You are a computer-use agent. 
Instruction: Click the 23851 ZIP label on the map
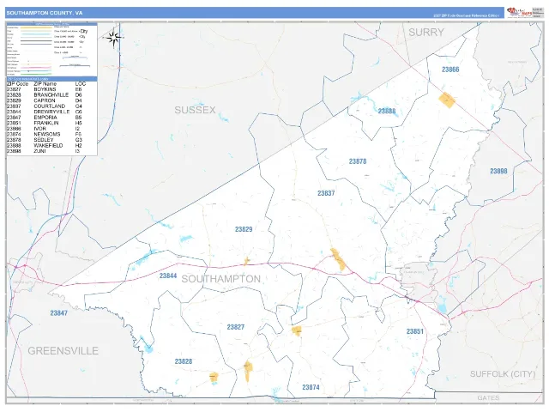415,331
